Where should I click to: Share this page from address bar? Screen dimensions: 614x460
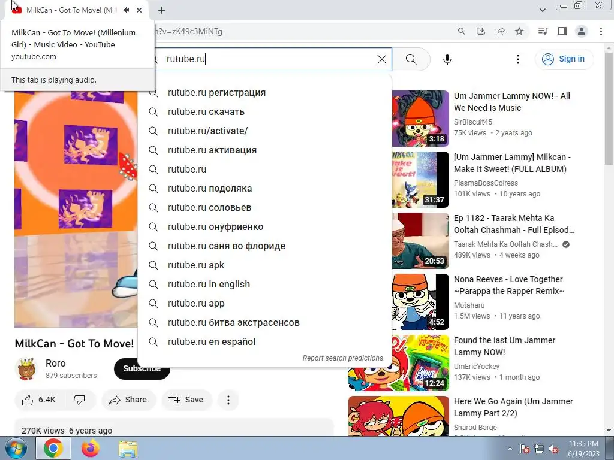coord(500,31)
